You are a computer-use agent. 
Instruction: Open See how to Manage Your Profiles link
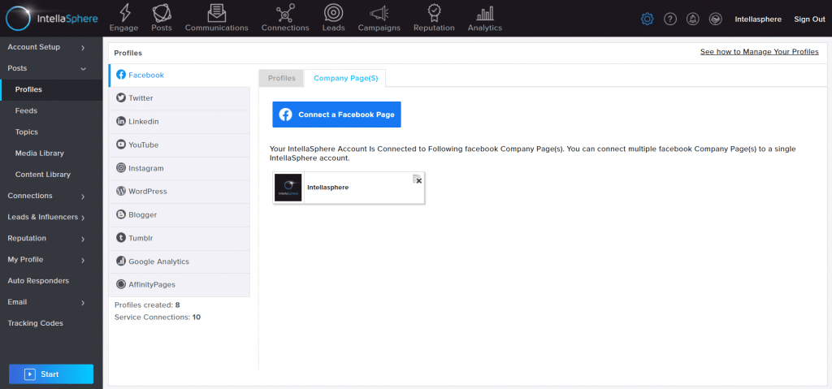760,52
